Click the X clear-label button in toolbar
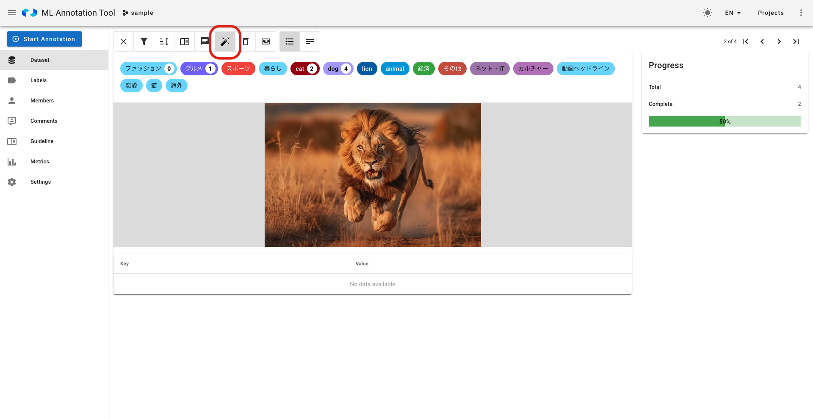813x419 pixels. coord(124,41)
